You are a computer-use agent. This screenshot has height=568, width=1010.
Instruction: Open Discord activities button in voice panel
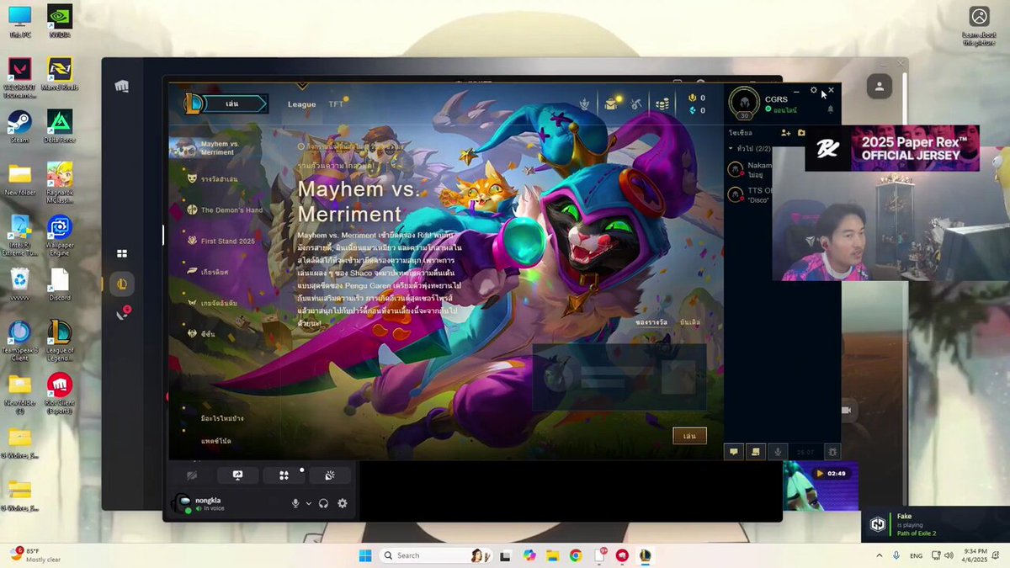[x=284, y=475]
